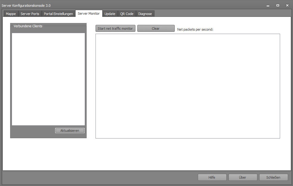
Task: Open the Update tab
Action: 110,14
